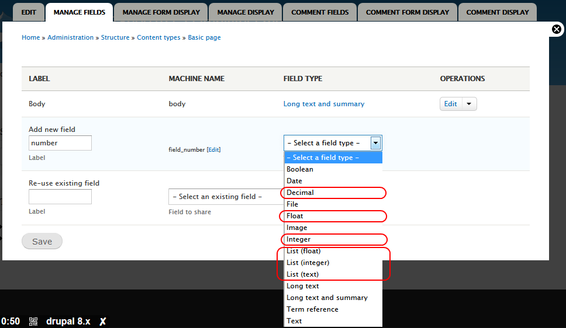Switch to Manage Form Display tab
566x328 pixels.
(x=161, y=12)
